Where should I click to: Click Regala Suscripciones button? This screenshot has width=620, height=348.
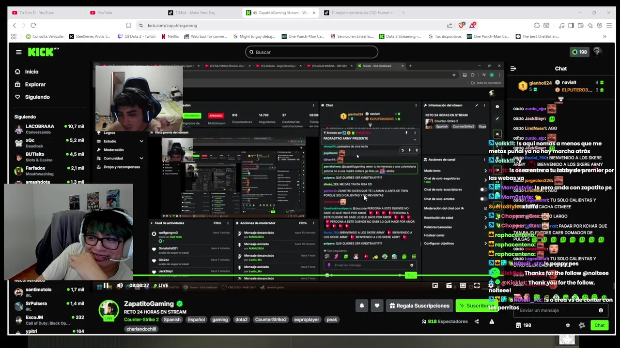pos(419,305)
